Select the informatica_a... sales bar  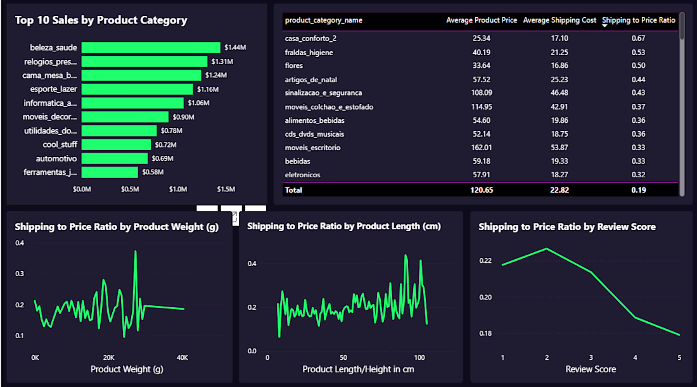132,103
